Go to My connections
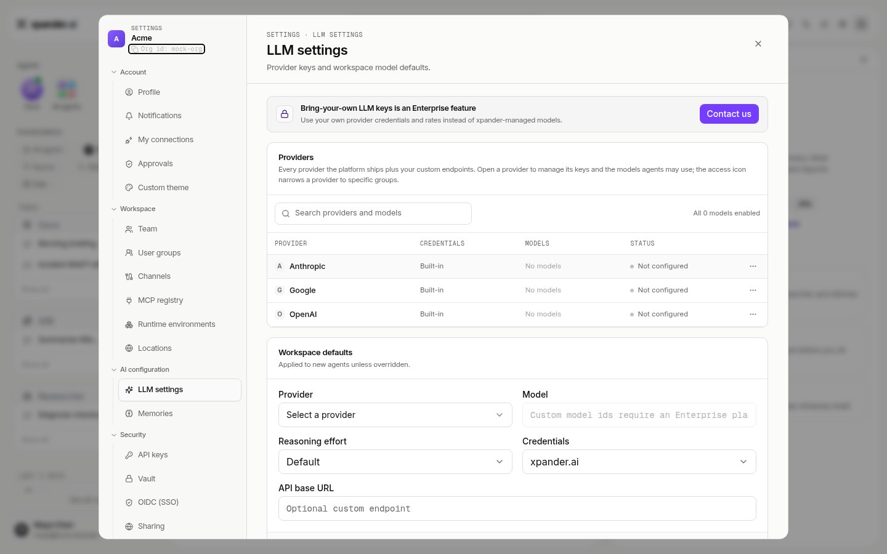The height and width of the screenshot is (554, 887). [x=179, y=140]
